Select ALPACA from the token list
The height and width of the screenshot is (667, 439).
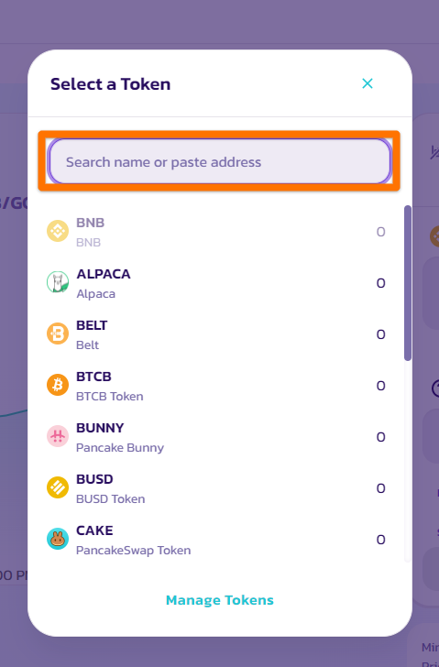click(216, 283)
